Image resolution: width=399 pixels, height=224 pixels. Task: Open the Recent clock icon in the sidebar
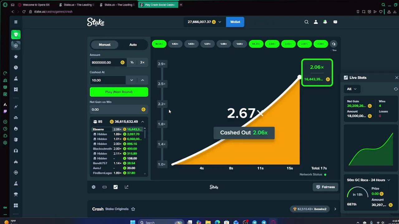click(16, 68)
